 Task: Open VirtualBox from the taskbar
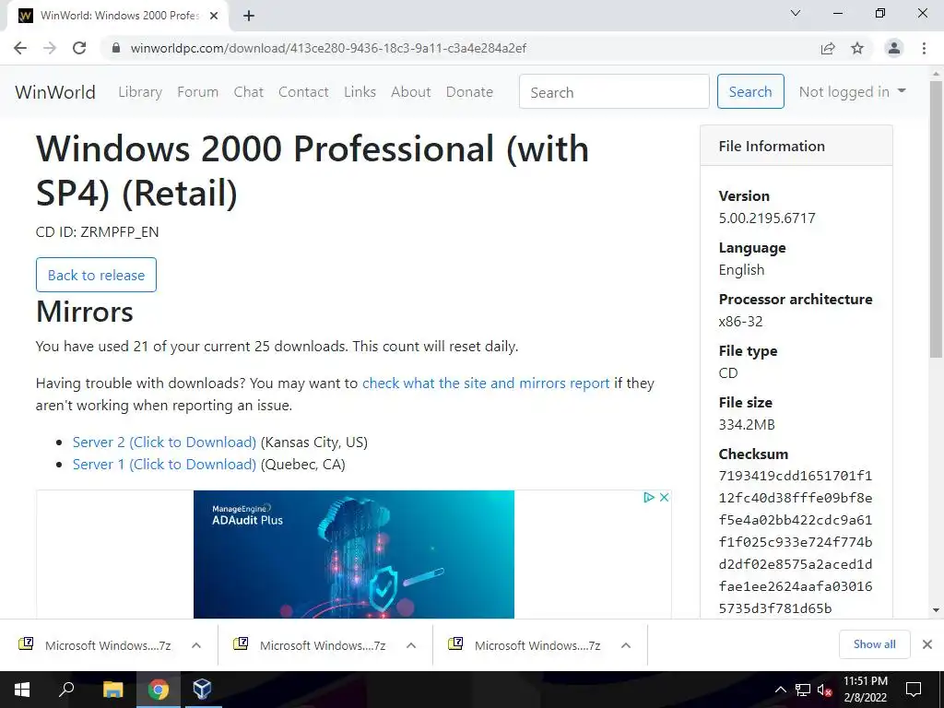[x=202, y=690]
